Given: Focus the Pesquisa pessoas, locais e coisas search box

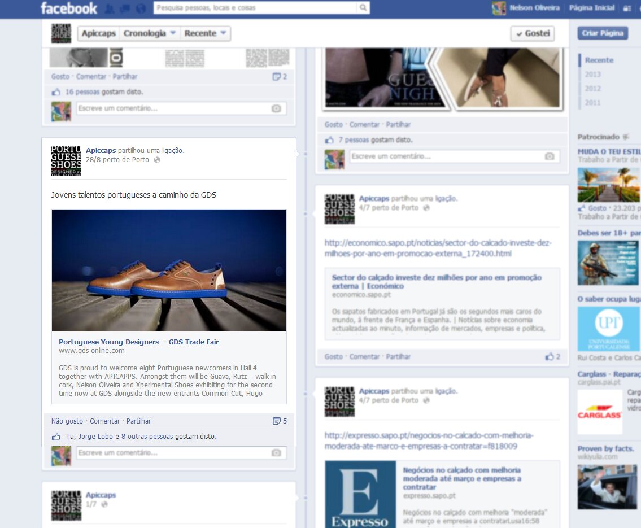Looking at the screenshot, I should tap(255, 8).
